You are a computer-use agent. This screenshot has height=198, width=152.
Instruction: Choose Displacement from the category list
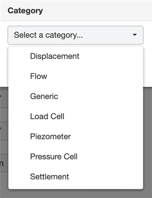point(76,56)
